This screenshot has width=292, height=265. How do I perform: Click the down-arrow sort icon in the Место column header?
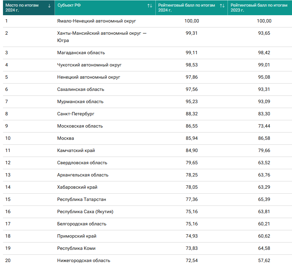[49, 6]
